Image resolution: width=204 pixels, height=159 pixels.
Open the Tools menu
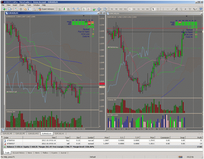(x=29, y=5)
